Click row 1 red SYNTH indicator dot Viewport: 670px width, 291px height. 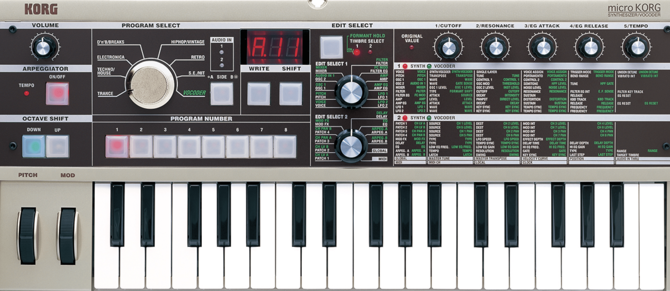[x=405, y=66]
